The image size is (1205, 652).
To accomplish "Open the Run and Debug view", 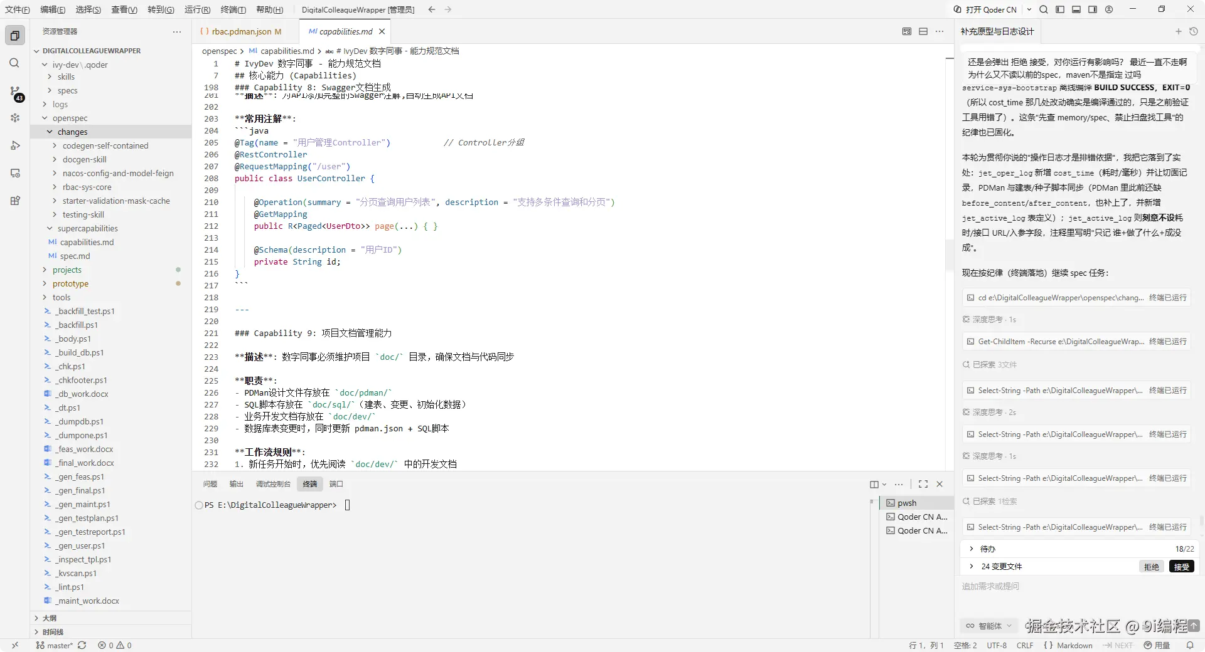I will [15, 145].
